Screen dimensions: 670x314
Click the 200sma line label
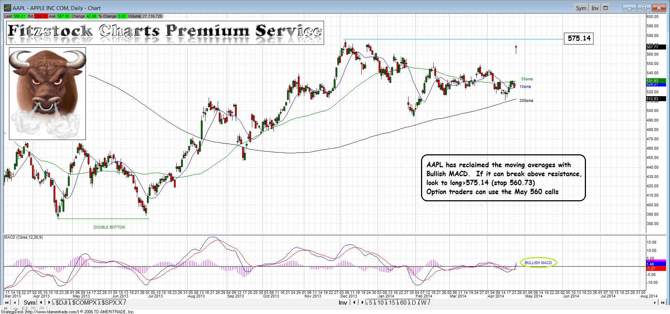click(526, 100)
